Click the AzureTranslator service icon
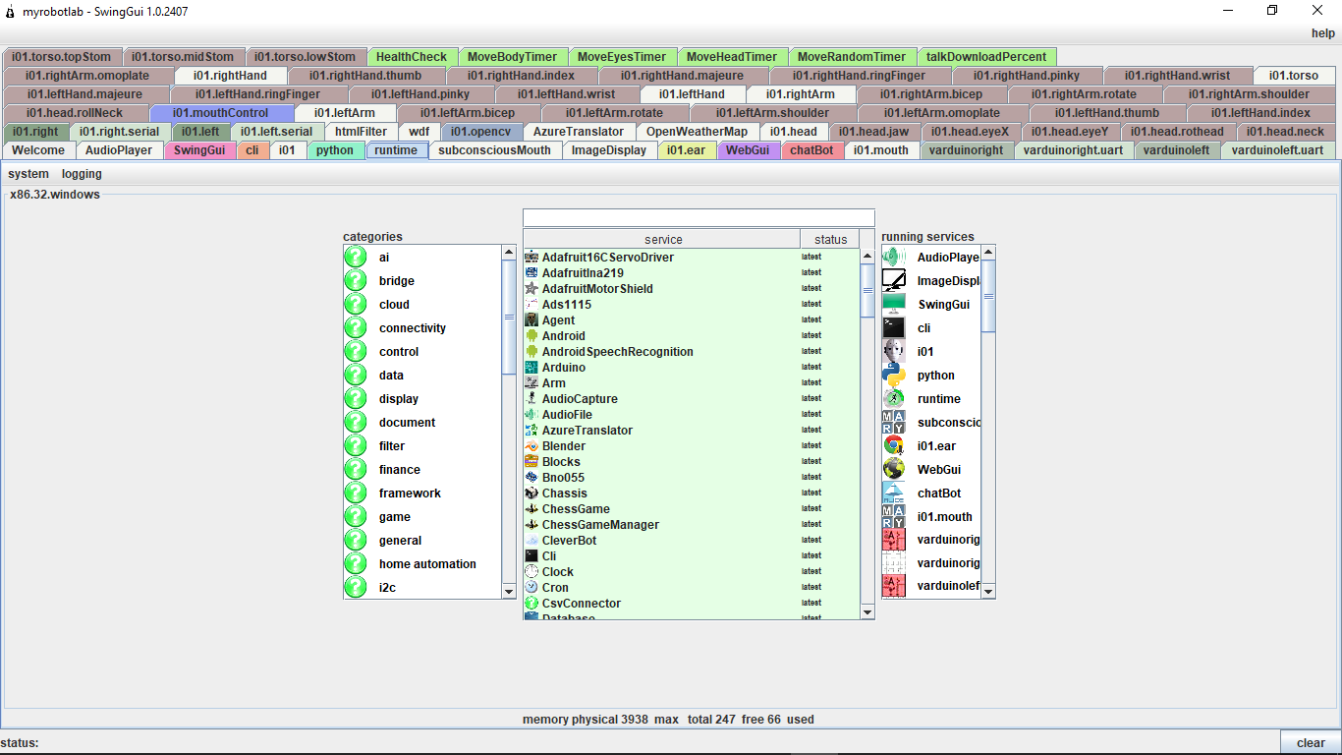This screenshot has width=1342, height=755. point(531,431)
